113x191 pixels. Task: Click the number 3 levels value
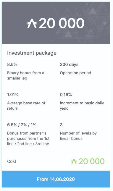click(x=61, y=125)
